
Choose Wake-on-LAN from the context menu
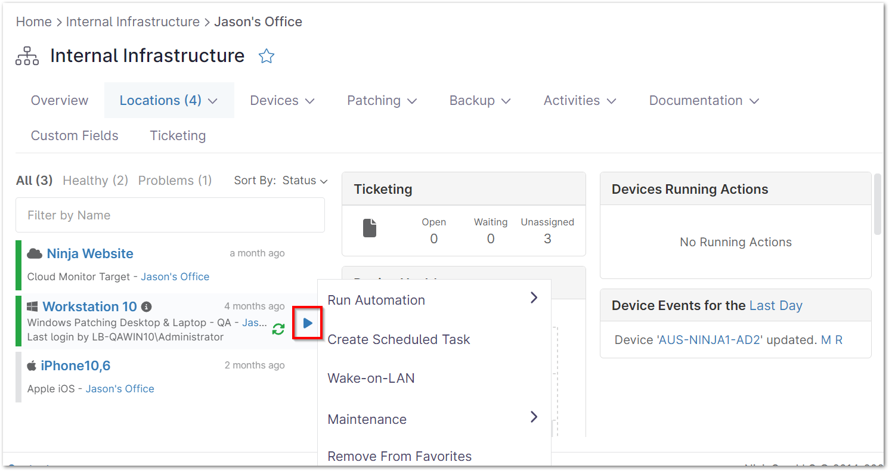(x=371, y=378)
